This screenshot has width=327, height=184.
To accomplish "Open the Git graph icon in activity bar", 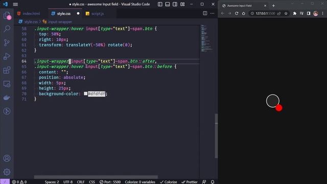I will point(7,111).
